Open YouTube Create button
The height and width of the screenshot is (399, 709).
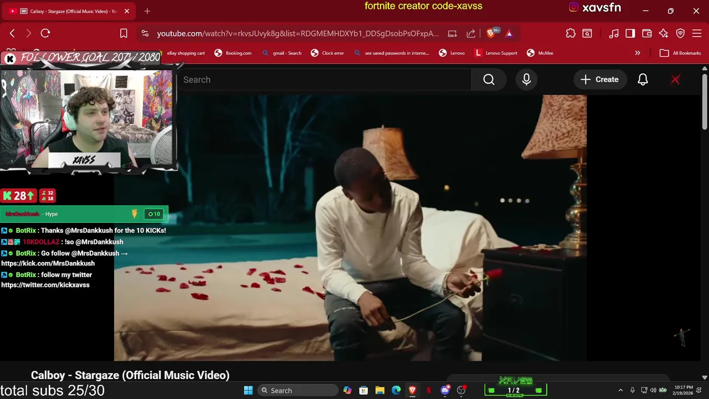pyautogui.click(x=599, y=80)
